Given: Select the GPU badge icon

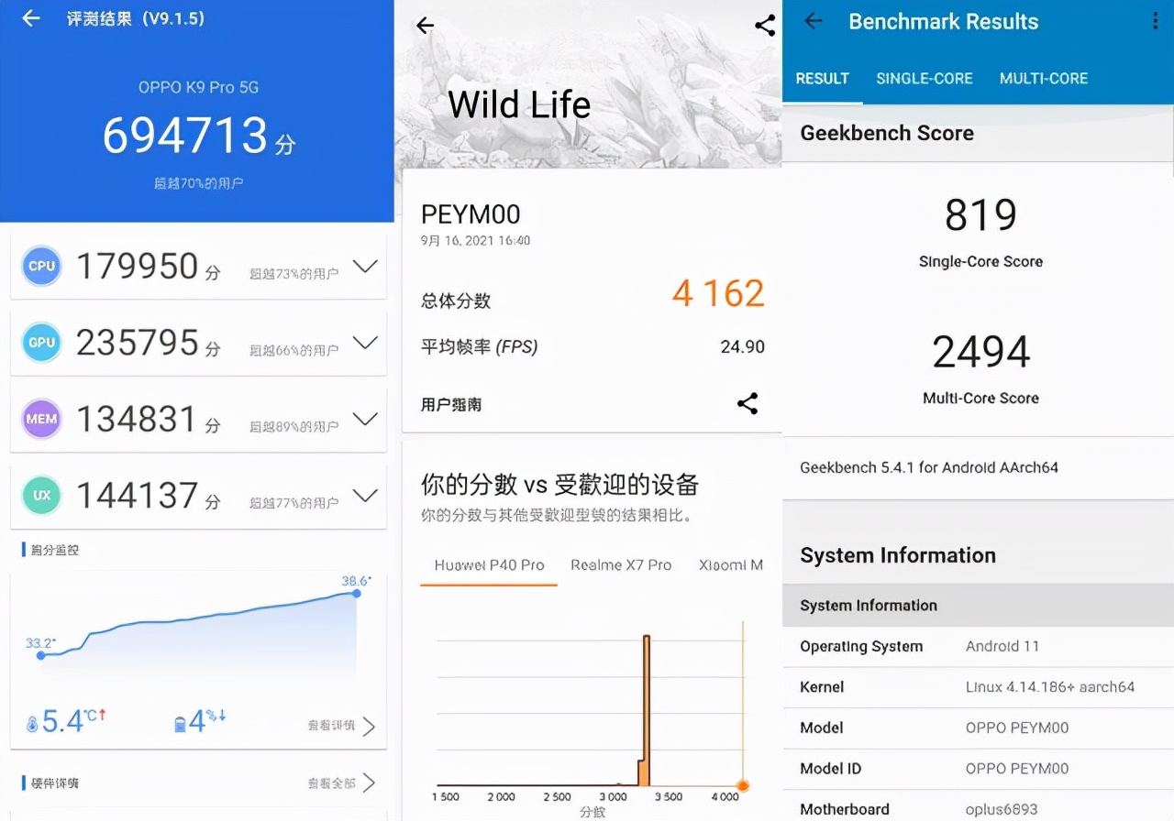Looking at the screenshot, I should (41, 343).
